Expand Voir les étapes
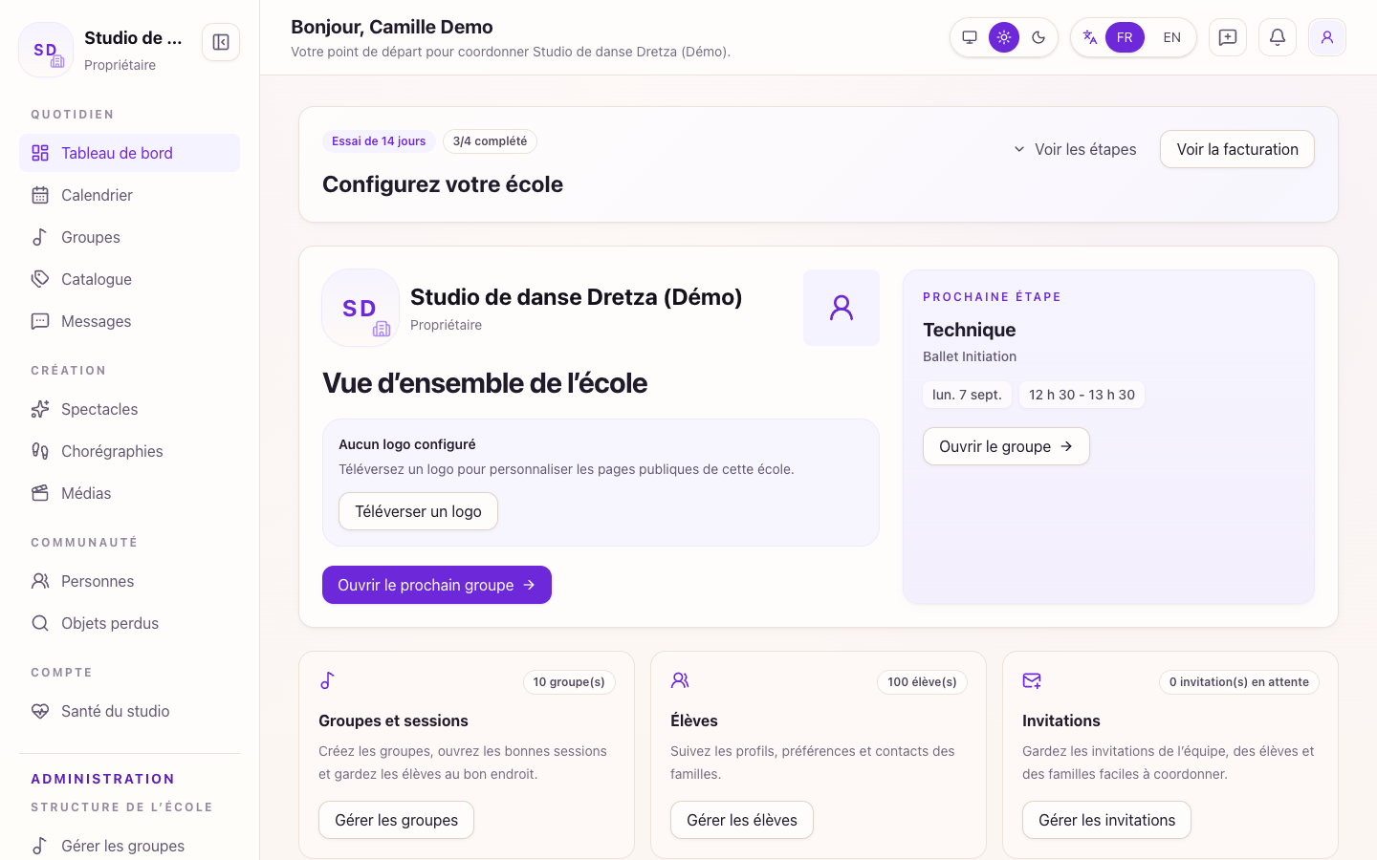 (1075, 149)
